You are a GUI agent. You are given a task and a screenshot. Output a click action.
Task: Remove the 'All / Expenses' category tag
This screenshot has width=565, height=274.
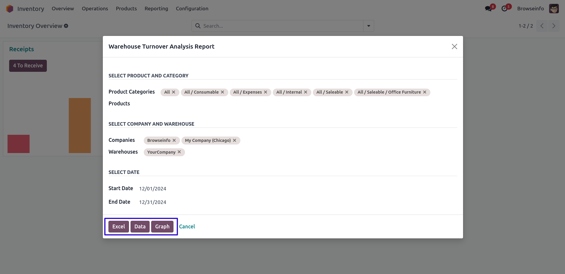pyautogui.click(x=265, y=92)
